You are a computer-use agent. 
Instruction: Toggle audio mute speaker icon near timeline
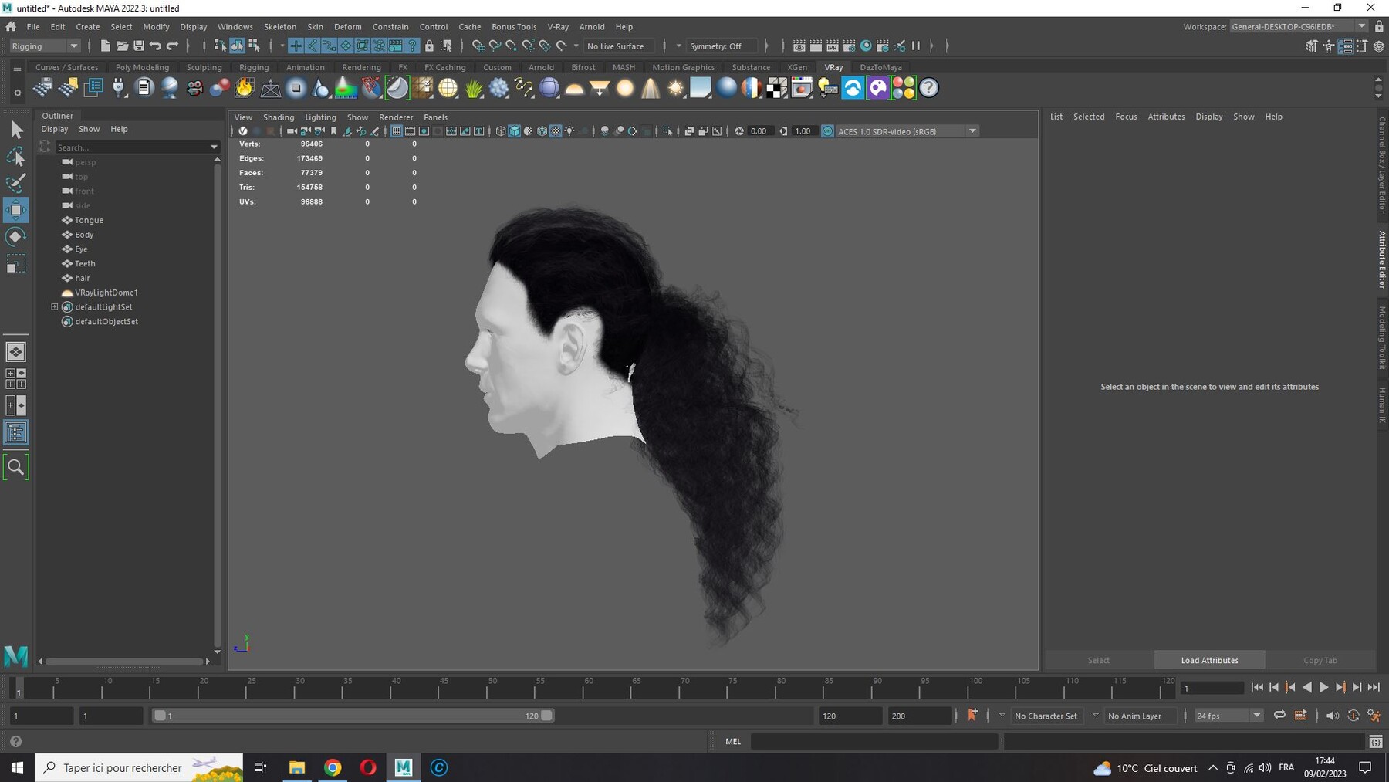1333,716
